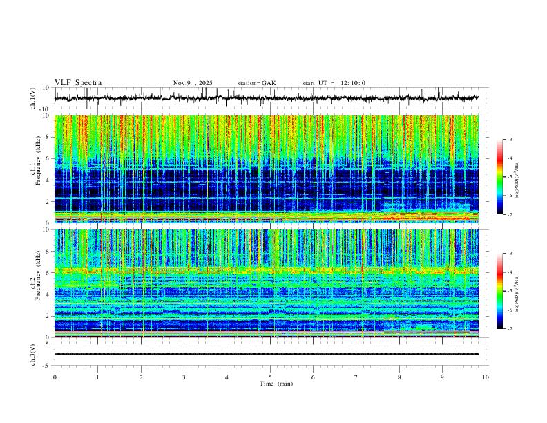Click the '-3' label on ch.1 colorbar
Screen dimensions: 547x423
(x=509, y=139)
